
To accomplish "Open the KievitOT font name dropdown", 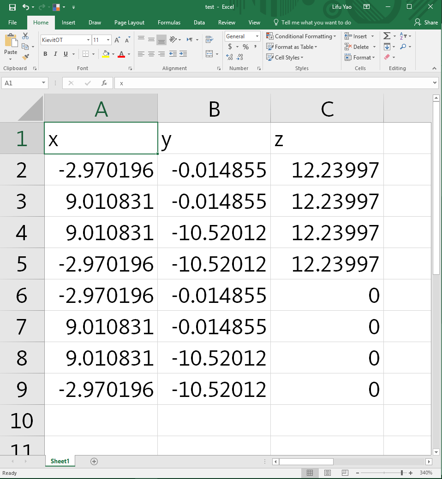I will coord(88,40).
